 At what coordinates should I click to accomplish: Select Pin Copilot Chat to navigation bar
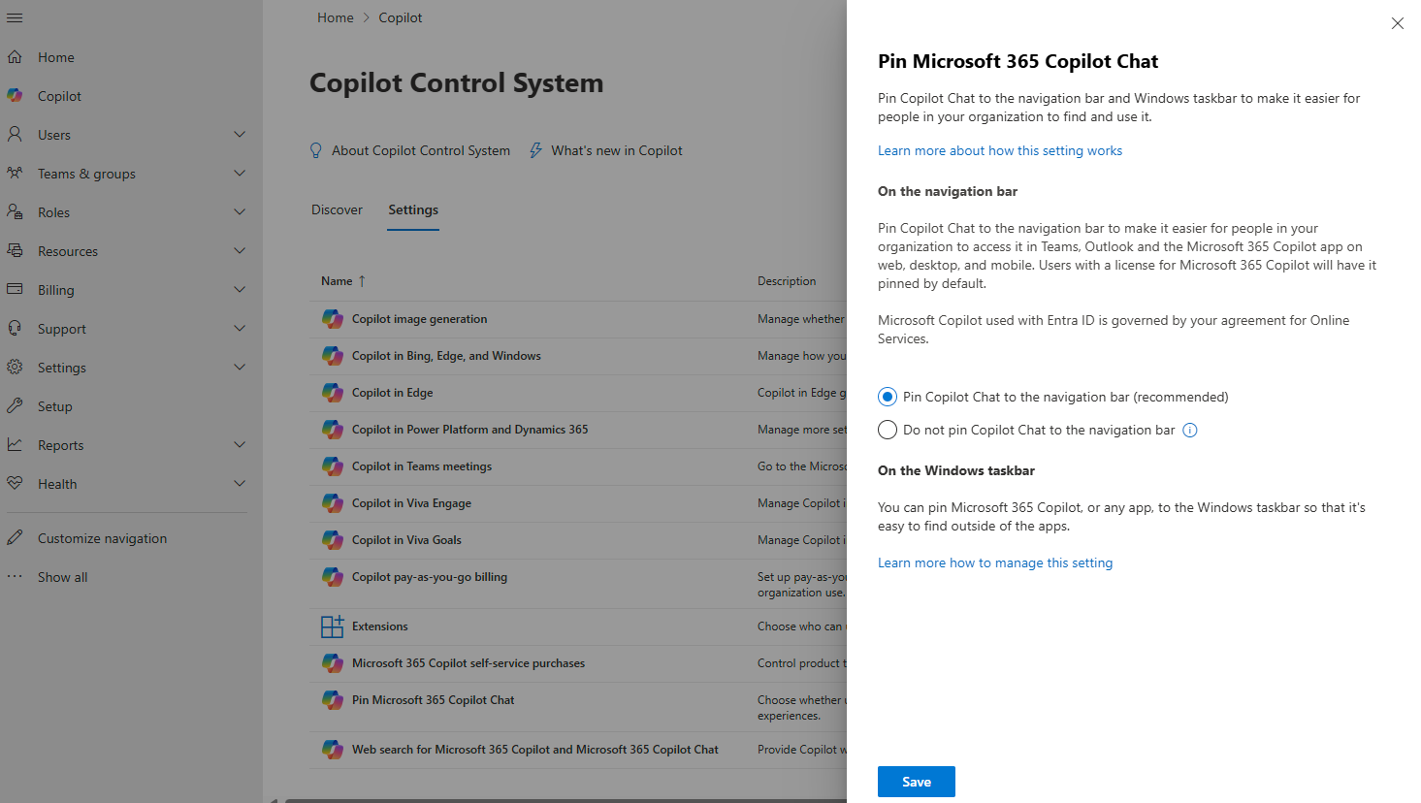pos(888,397)
